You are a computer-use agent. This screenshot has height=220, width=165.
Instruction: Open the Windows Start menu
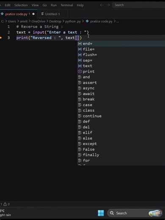pyautogui.click(x=101, y=213)
